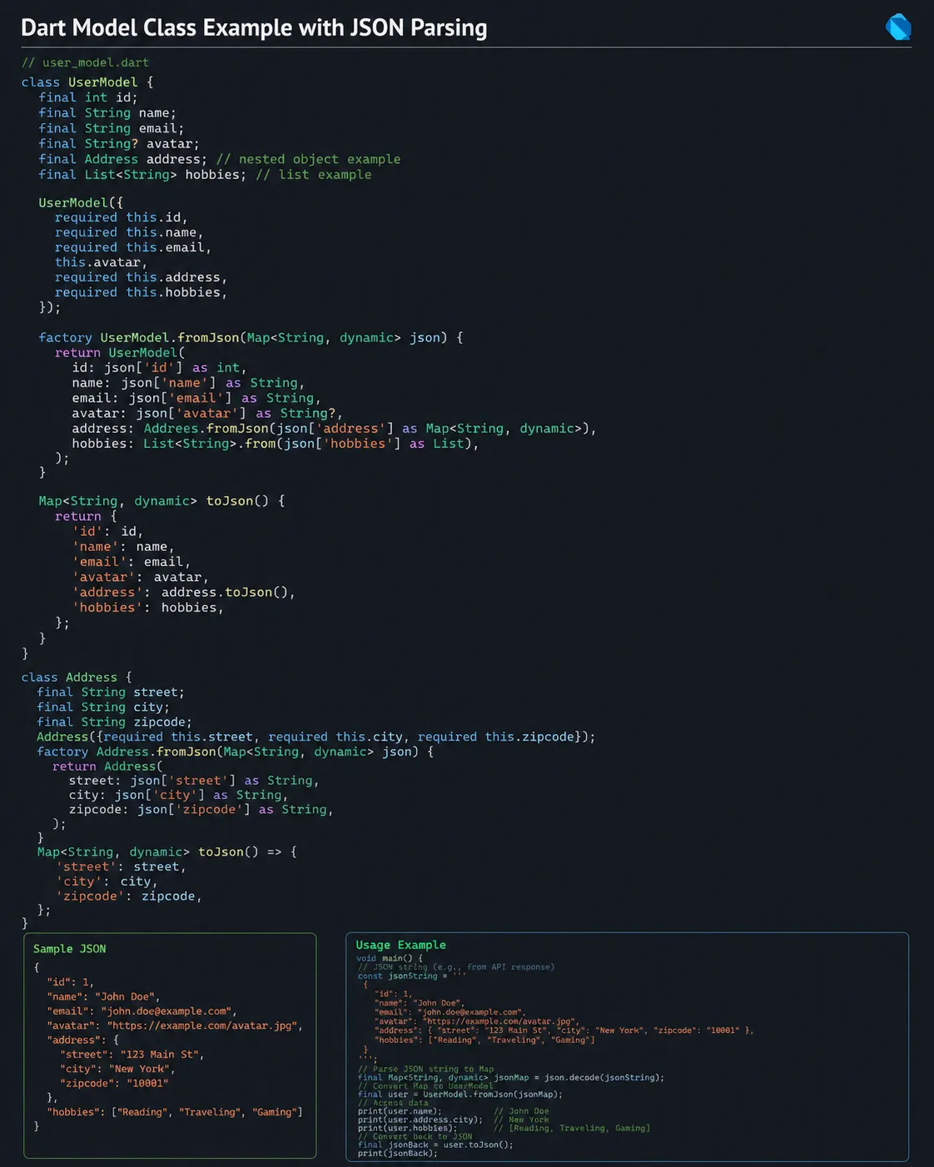Select the line 'return UserModel('

(120, 353)
